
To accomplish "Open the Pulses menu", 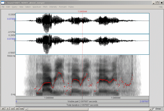I will click(71, 7).
